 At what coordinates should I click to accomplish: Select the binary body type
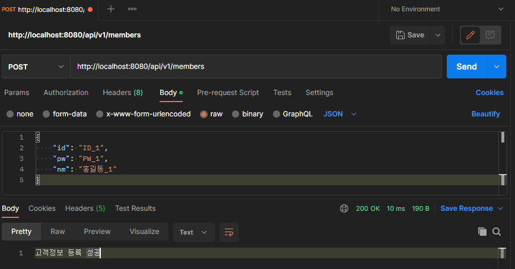pyautogui.click(x=247, y=114)
